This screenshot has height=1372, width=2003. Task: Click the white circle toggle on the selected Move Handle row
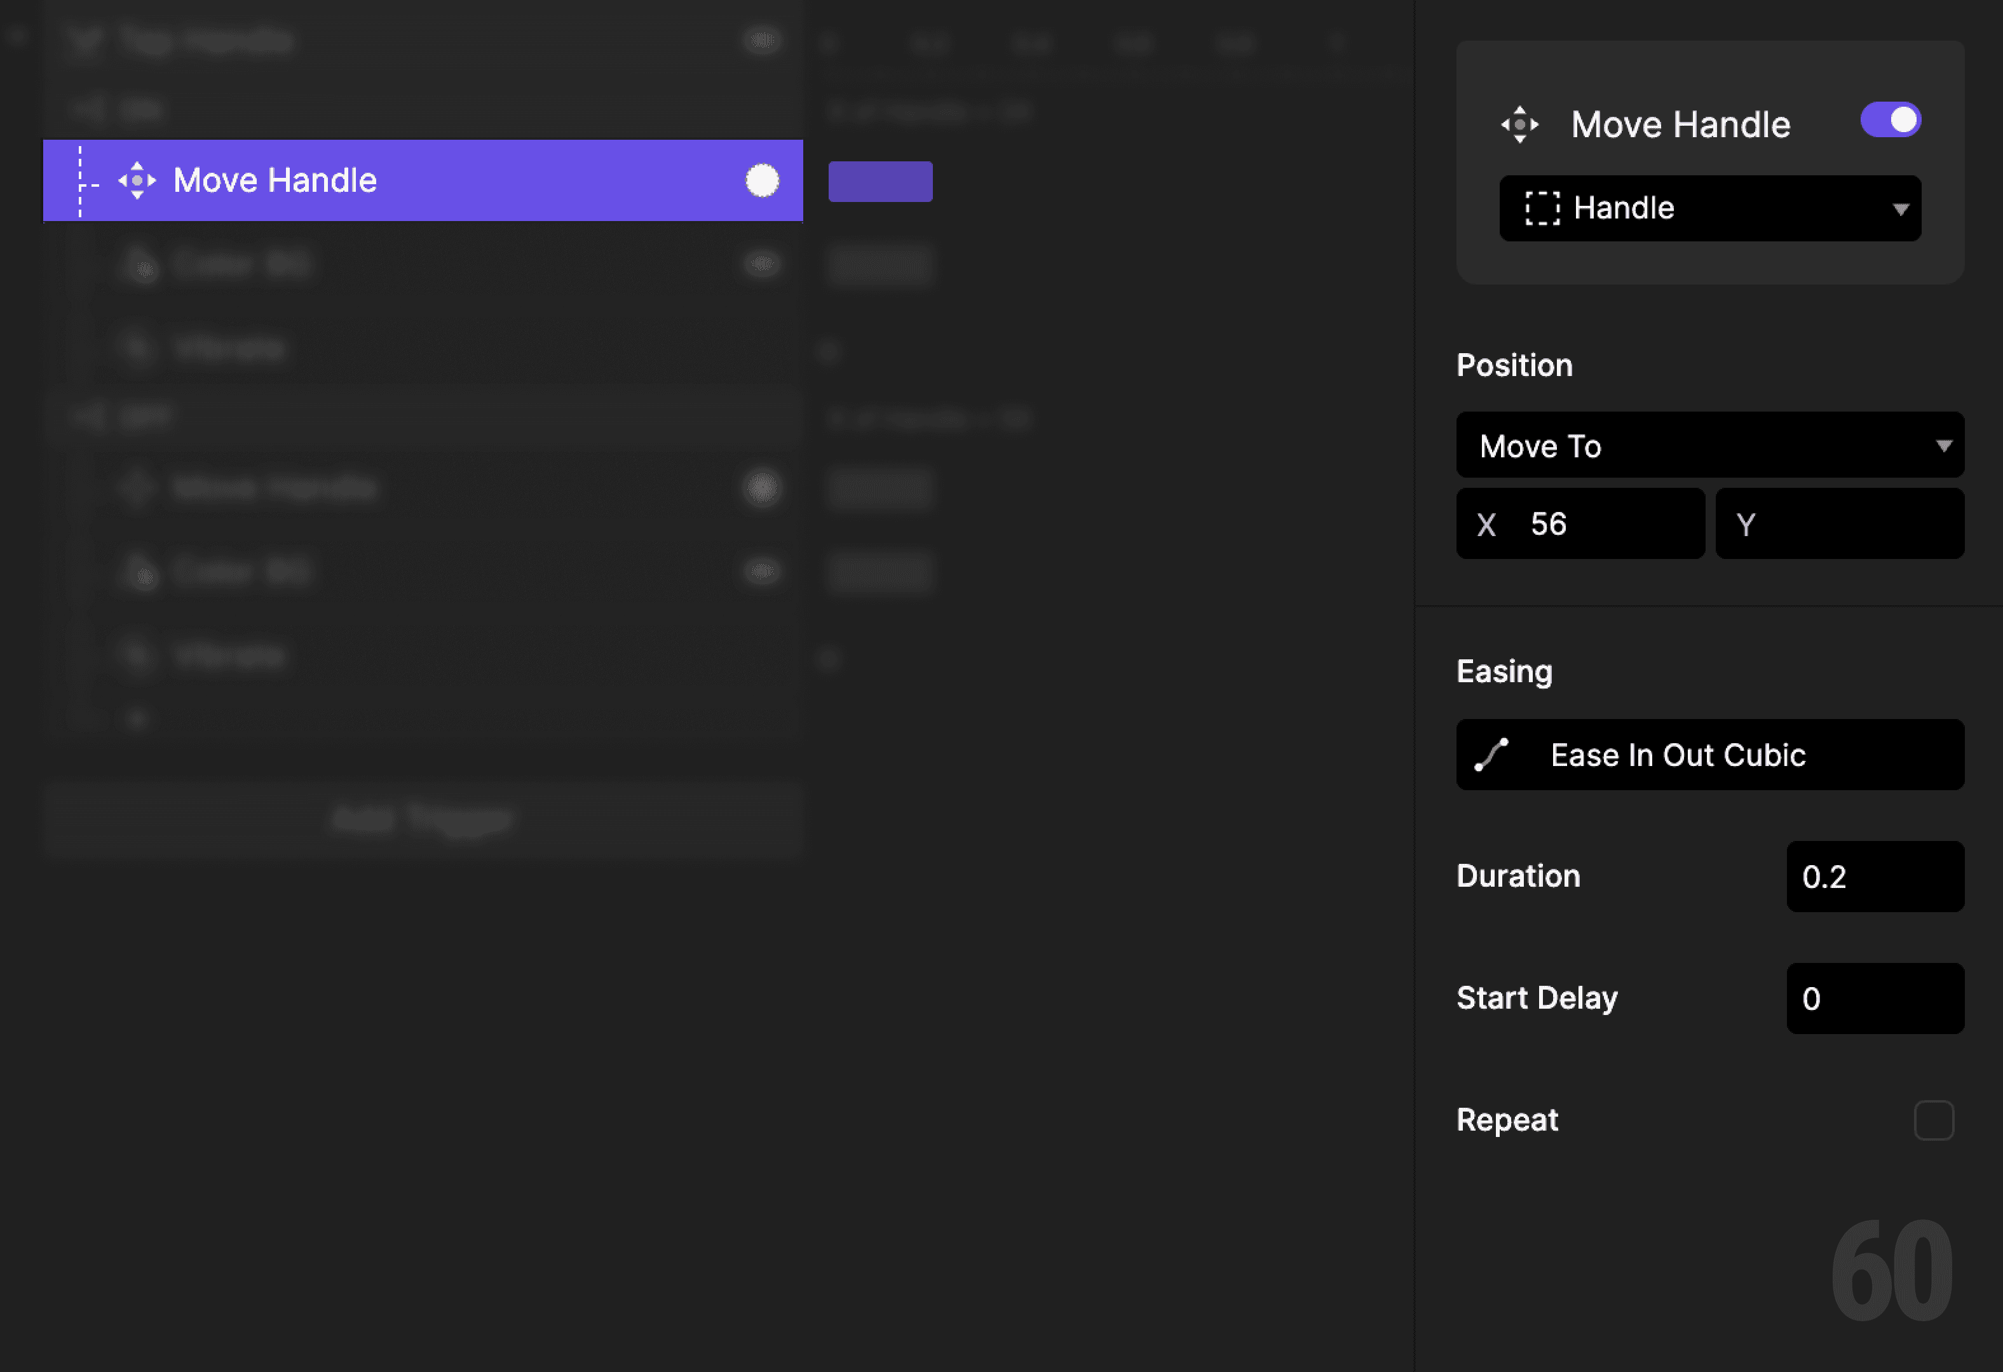coord(762,180)
